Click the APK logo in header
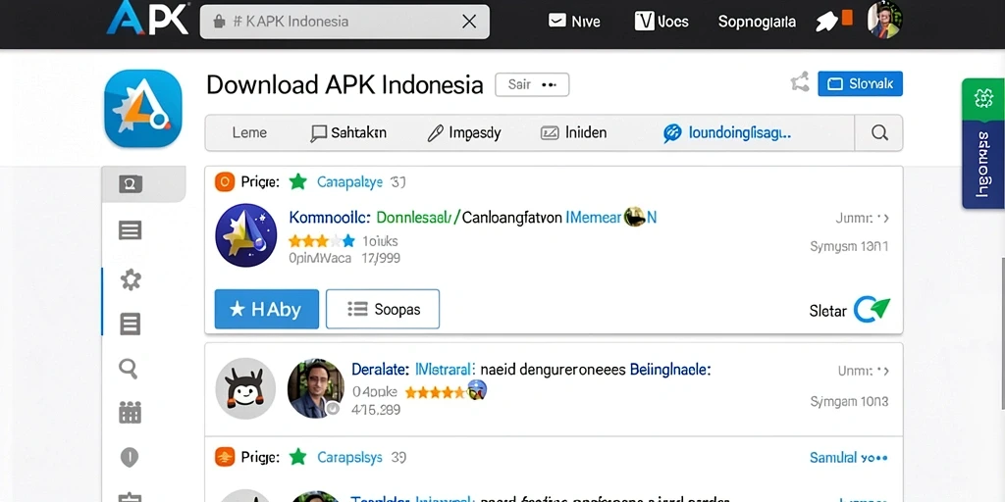This screenshot has width=1005, height=502. 147,19
